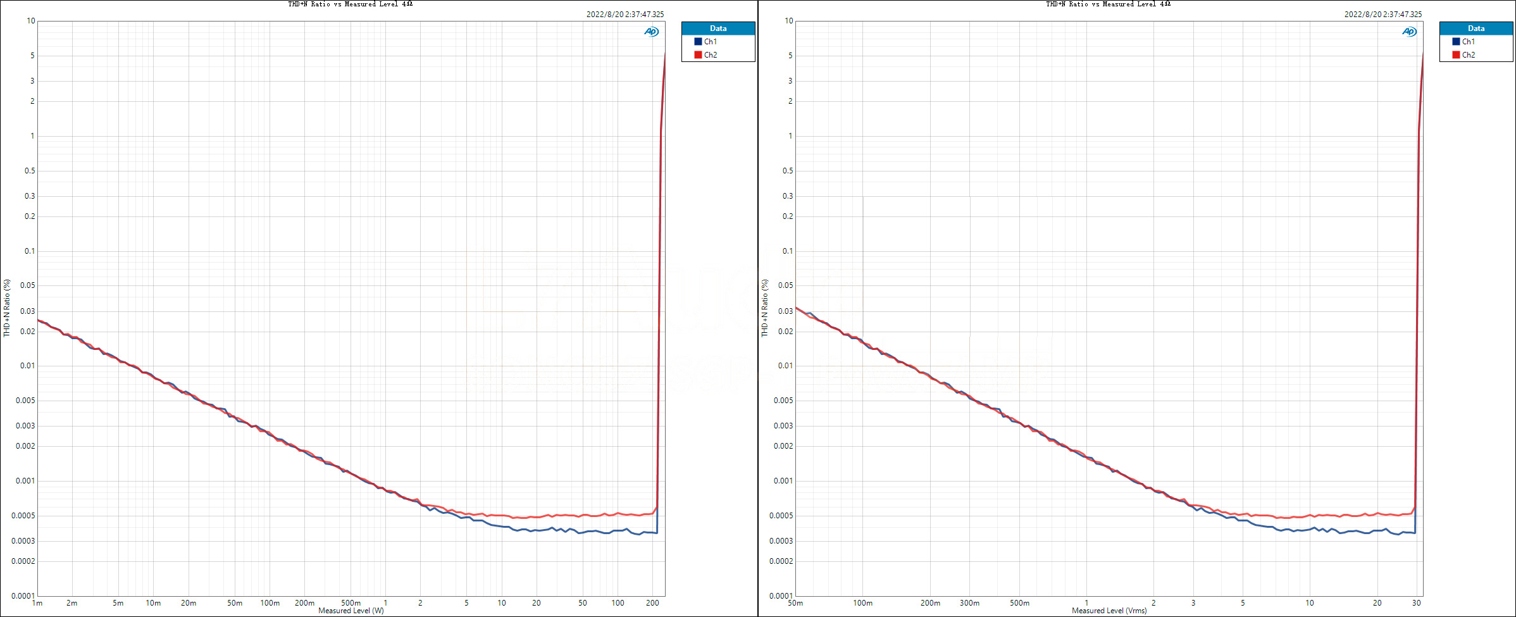1516x617 pixels.
Task: Click the timestamp above the right graph
Action: pyautogui.click(x=1383, y=14)
